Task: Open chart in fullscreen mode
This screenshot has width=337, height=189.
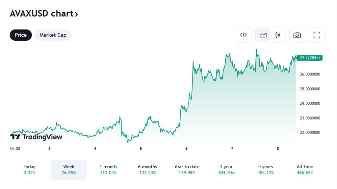Action: 317,35
